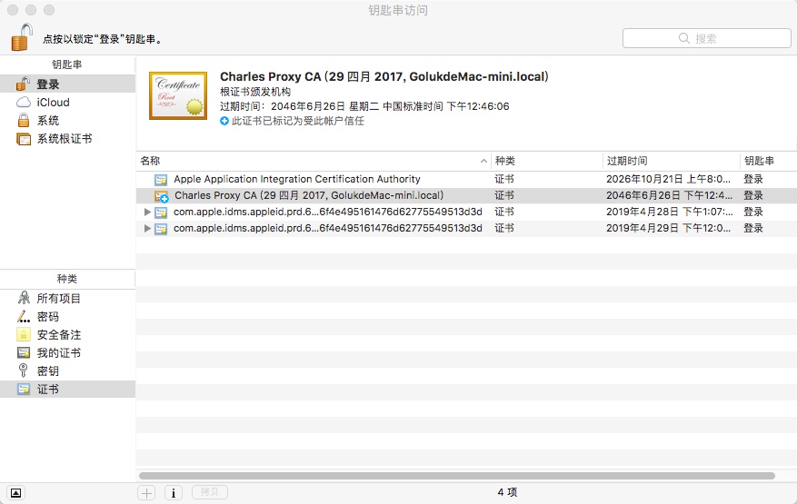797x504 pixels.
Task: Click the key icon beside 密钥
Action: [23, 371]
